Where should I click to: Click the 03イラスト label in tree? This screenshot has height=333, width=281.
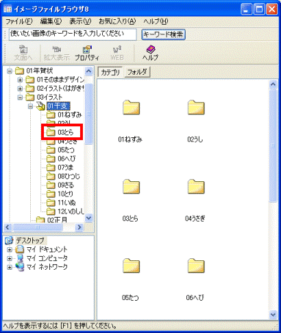[x=49, y=97]
